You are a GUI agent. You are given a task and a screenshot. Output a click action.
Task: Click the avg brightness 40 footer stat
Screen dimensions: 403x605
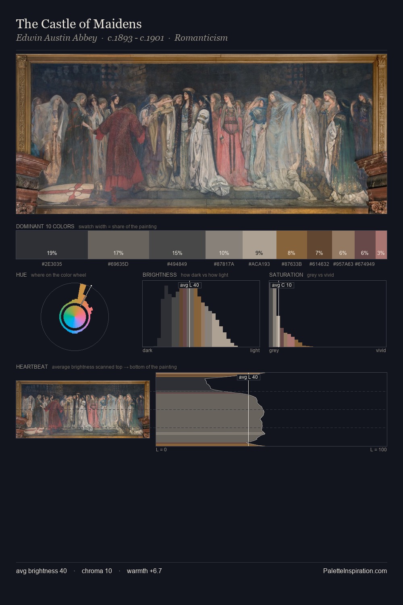(x=42, y=571)
